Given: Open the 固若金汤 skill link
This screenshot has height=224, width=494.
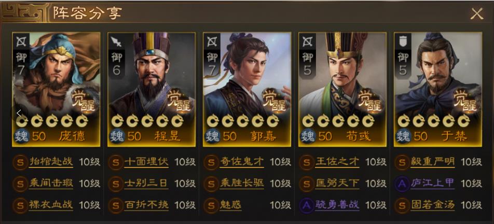Looking at the screenshot, I should click(433, 205).
